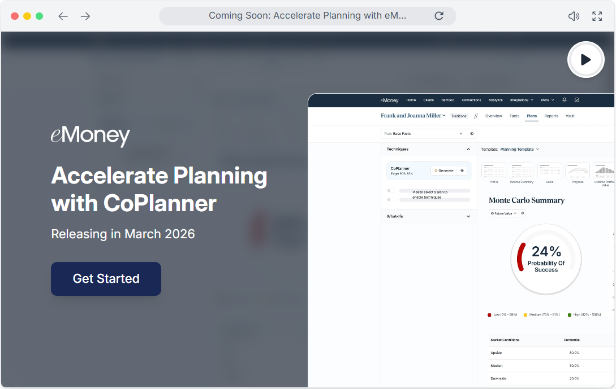616x389 pixels.
Task: Reload the page with the refresh icon
Action: tap(439, 16)
